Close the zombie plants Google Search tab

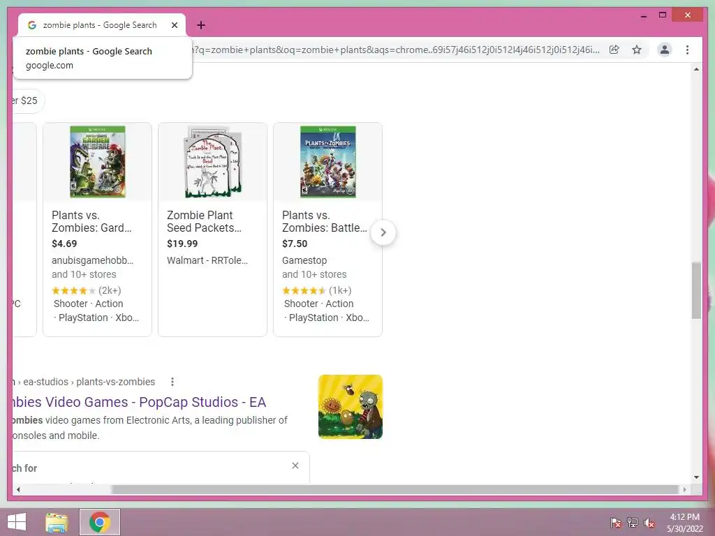[x=174, y=25]
